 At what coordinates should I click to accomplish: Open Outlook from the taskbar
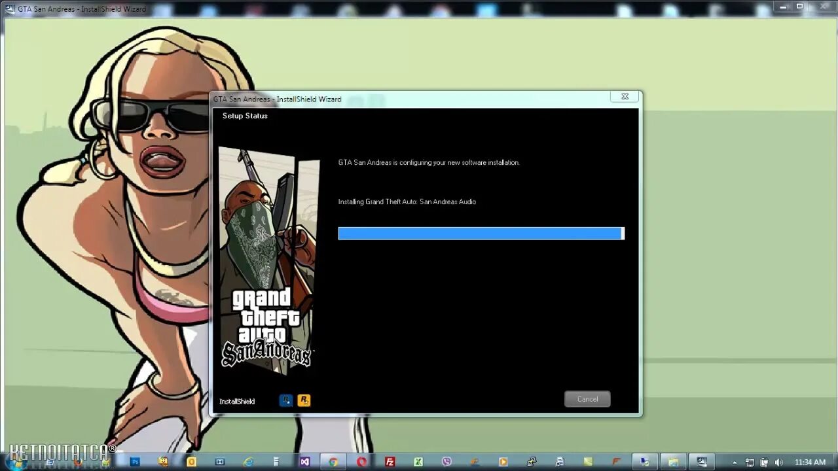[191, 462]
